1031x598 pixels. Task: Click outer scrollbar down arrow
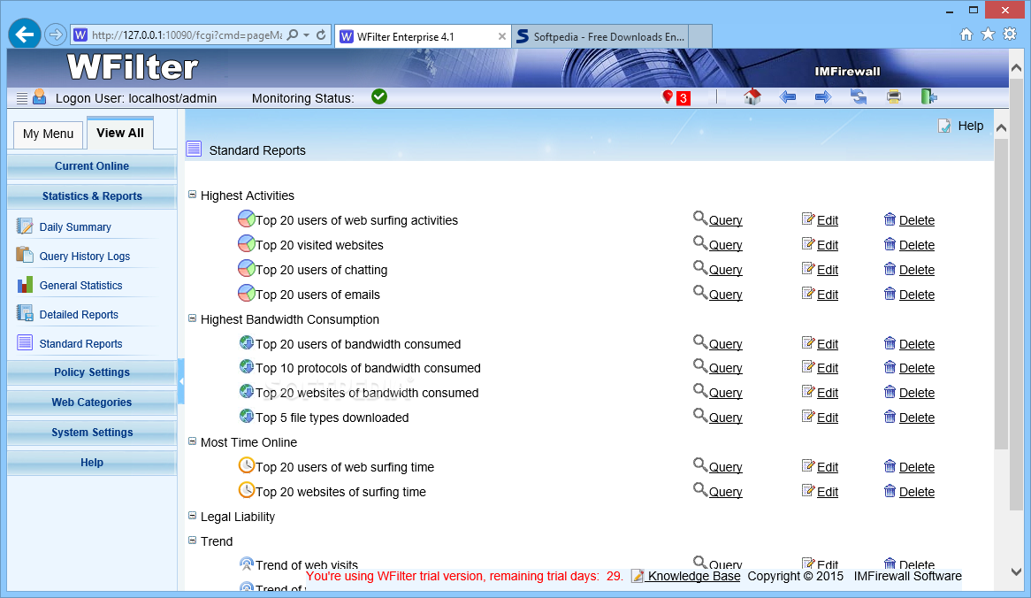pos(1017,571)
